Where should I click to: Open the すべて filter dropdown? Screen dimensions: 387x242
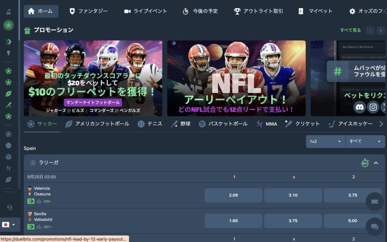point(365,142)
